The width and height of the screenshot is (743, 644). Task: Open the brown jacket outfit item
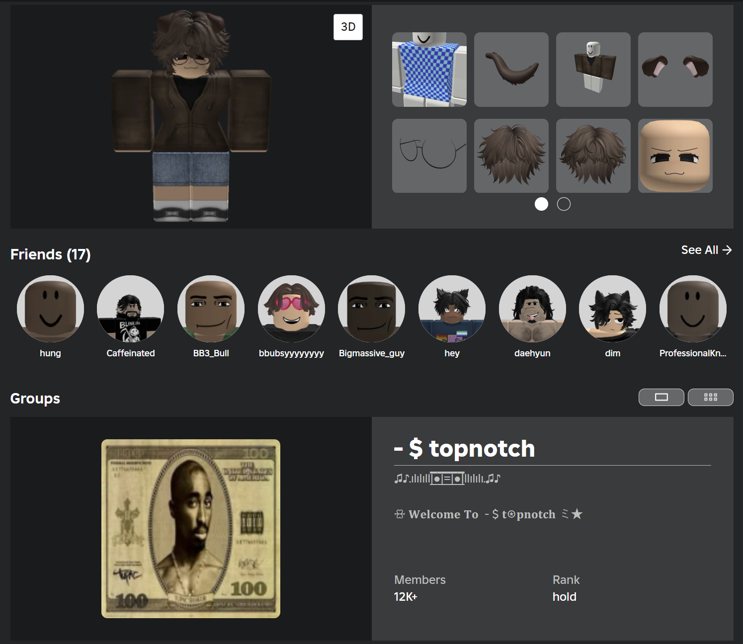coord(593,70)
